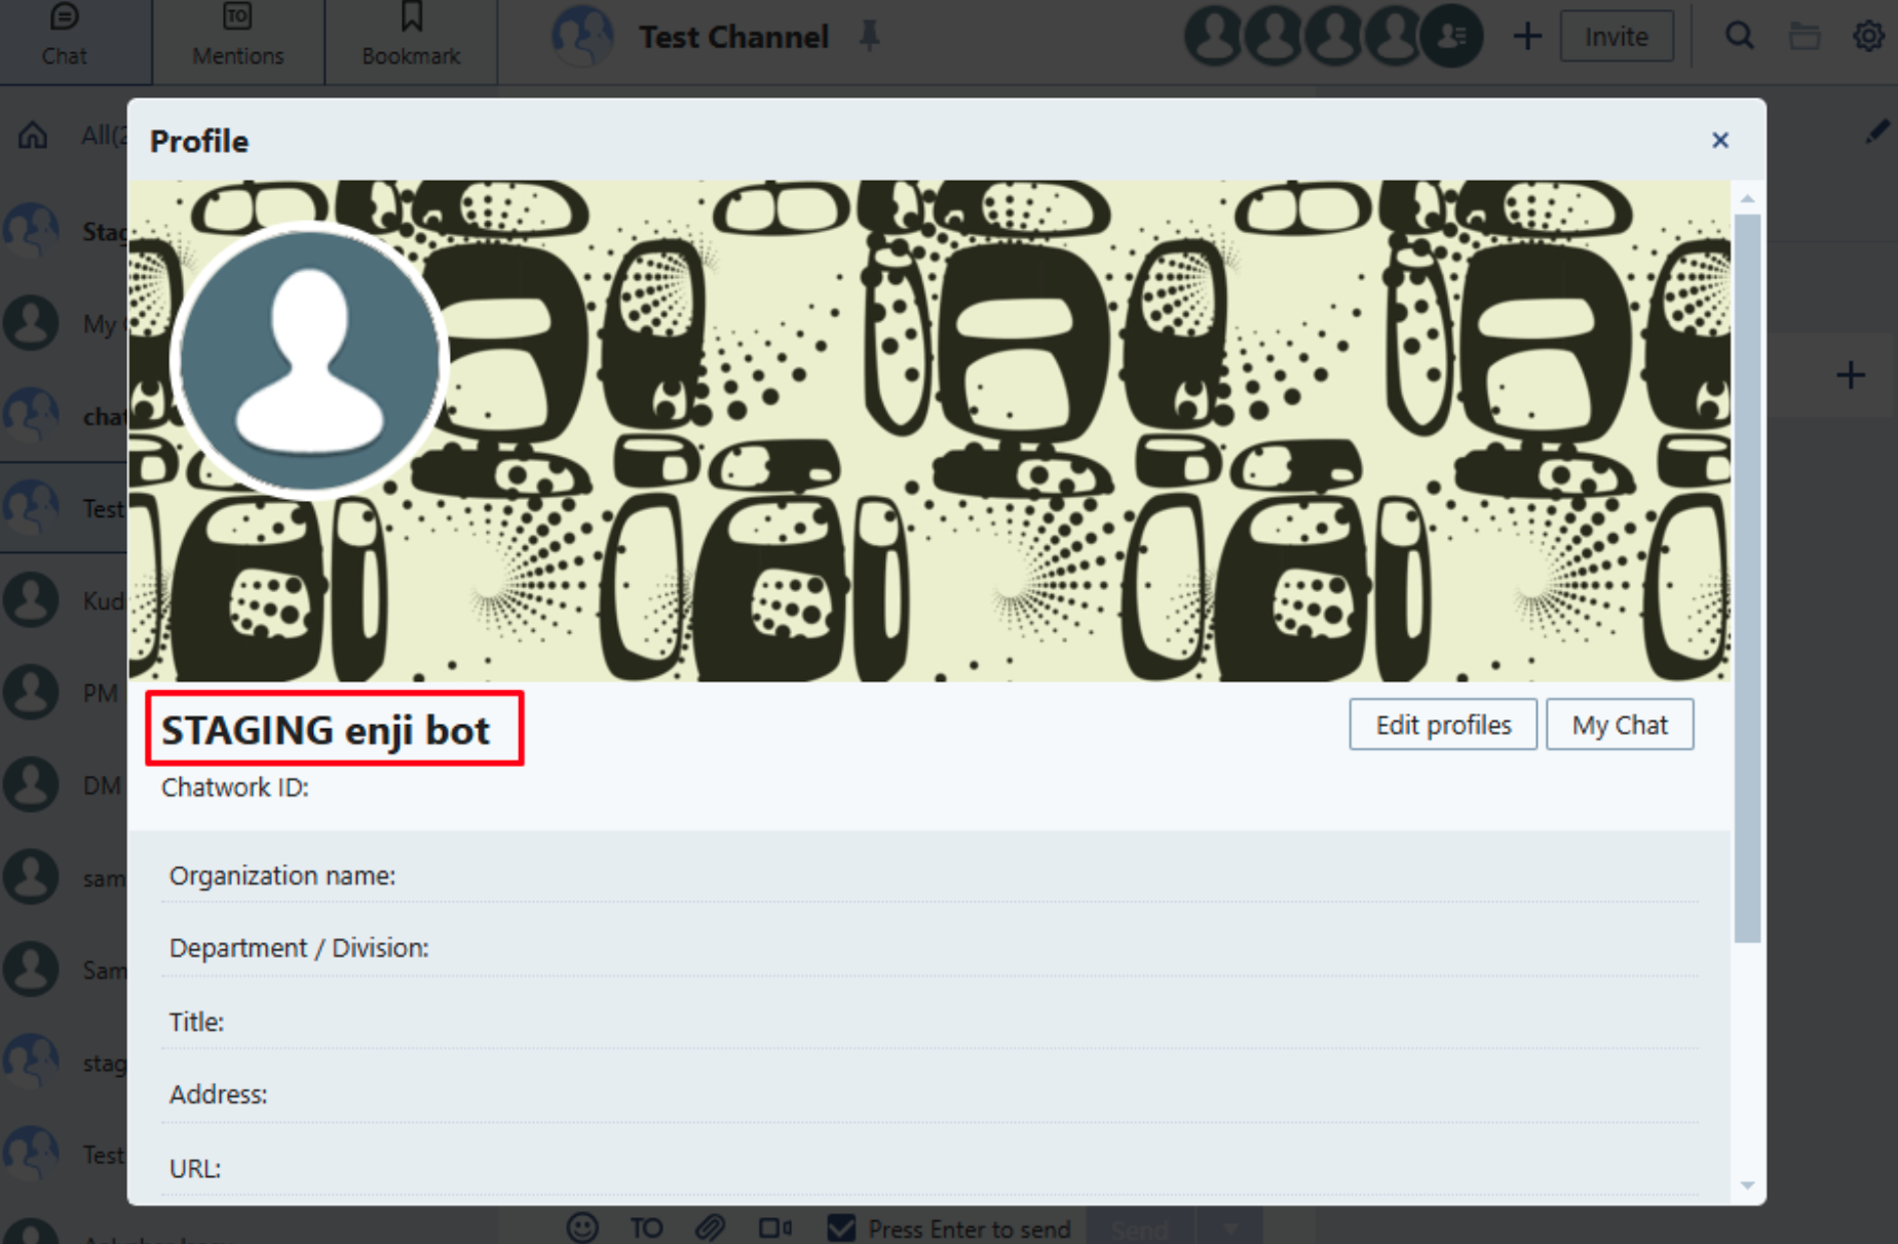Click the TO mention icon in message bar
Viewport: 1898px width, 1244px height.
pyautogui.click(x=646, y=1228)
